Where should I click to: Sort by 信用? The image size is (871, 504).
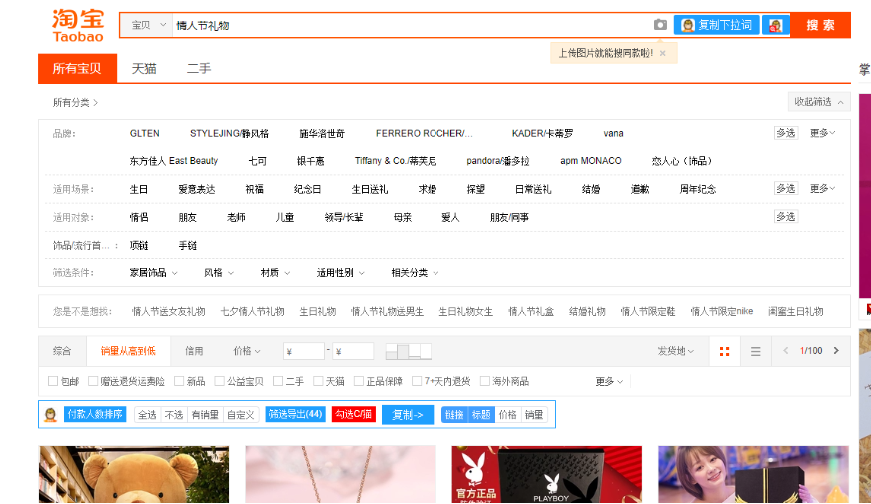point(194,351)
